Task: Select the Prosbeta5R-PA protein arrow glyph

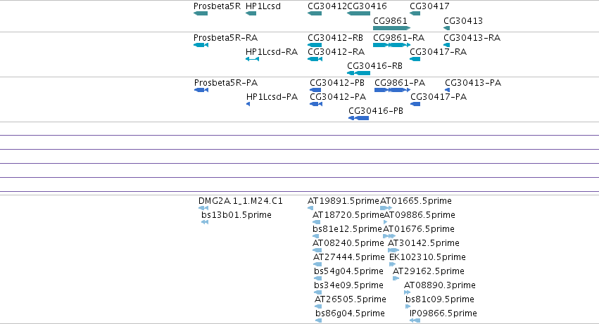Action: (x=201, y=90)
